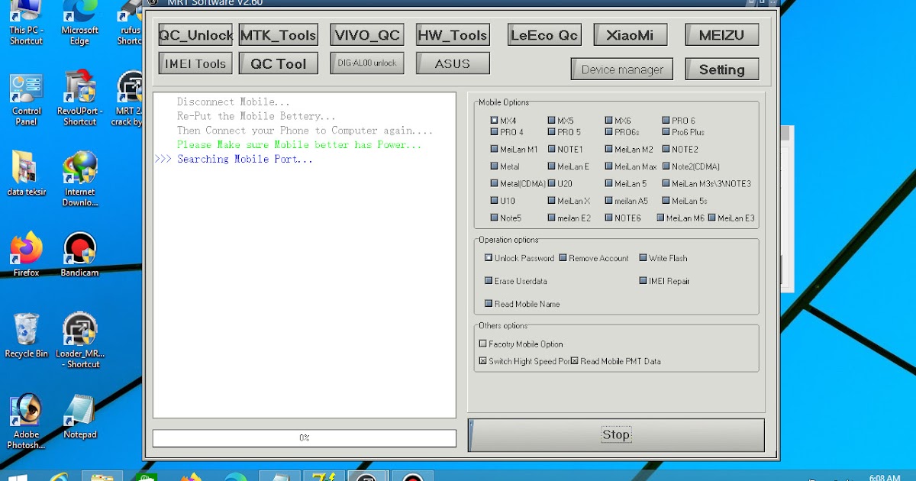Click the Stop button
The width and height of the screenshot is (916, 481).
point(615,434)
